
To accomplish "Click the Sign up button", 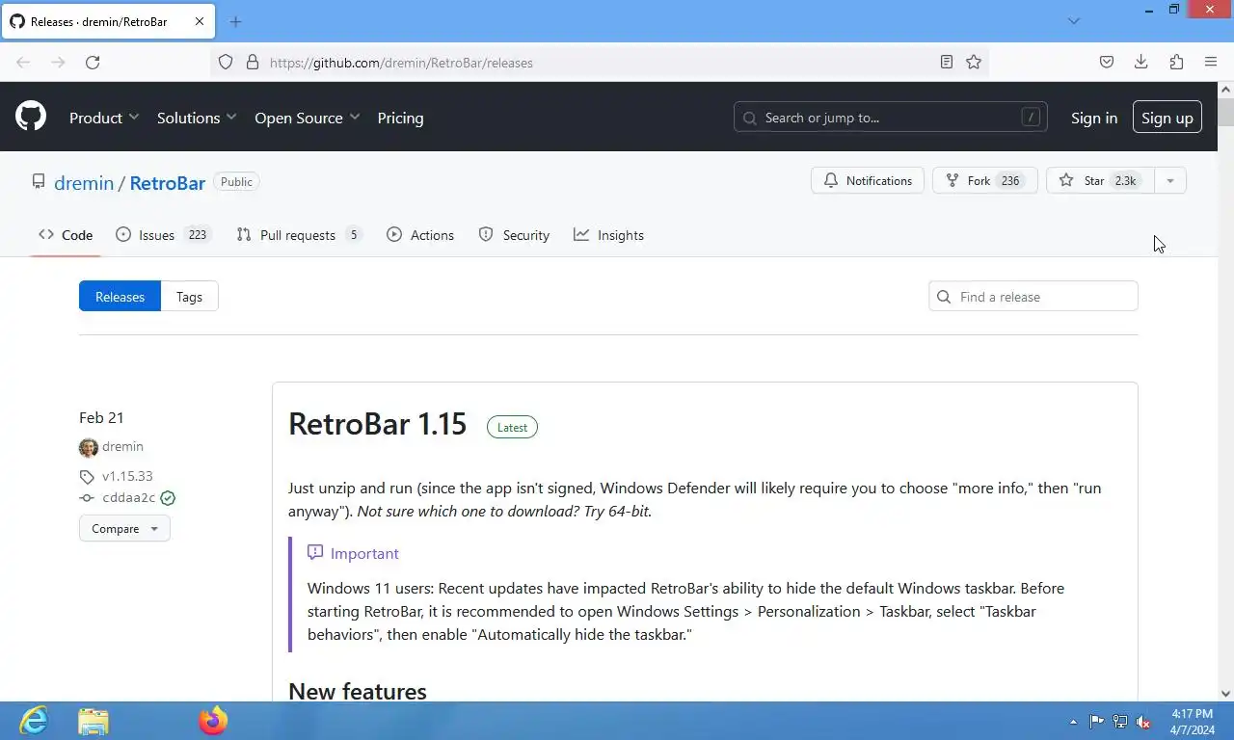I will (1167, 118).
